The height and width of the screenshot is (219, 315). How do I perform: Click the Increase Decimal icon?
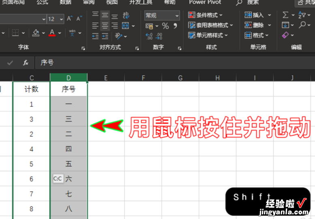pyautogui.click(x=149, y=37)
